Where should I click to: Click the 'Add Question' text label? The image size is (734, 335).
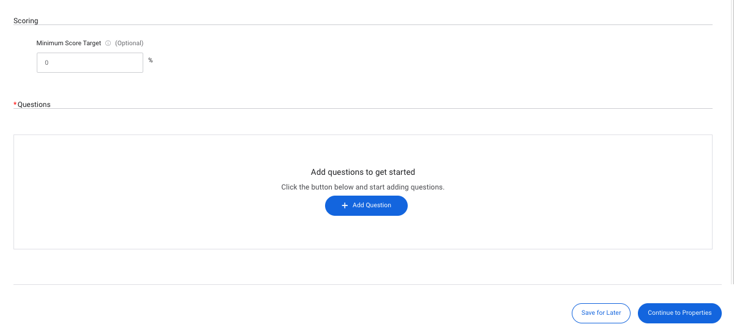[x=372, y=205]
